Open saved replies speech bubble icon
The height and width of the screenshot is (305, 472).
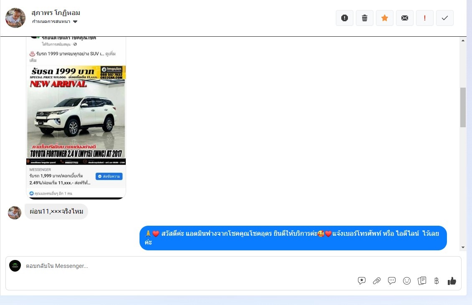pos(392,281)
